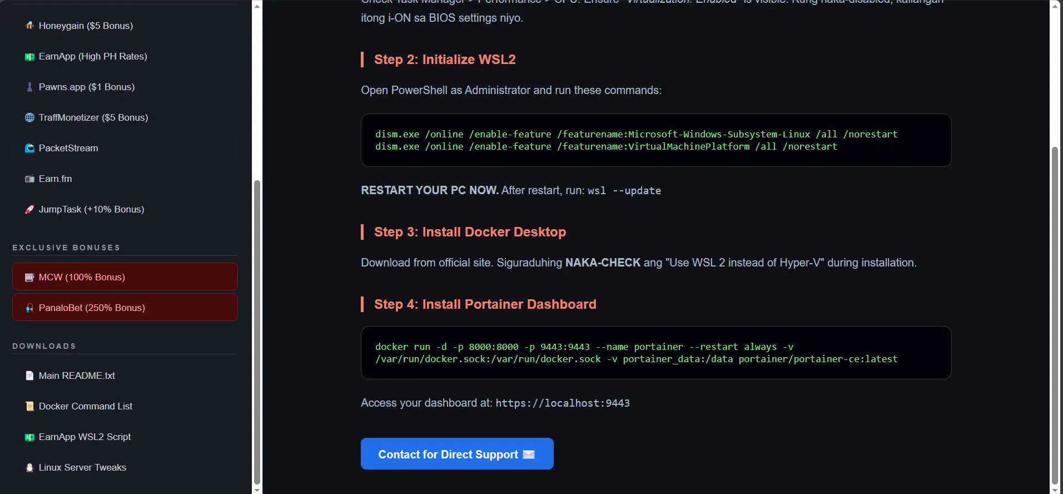The width and height of the screenshot is (1063, 494).
Task: Click the sidebar scrollbar thumb
Action: (x=257, y=332)
